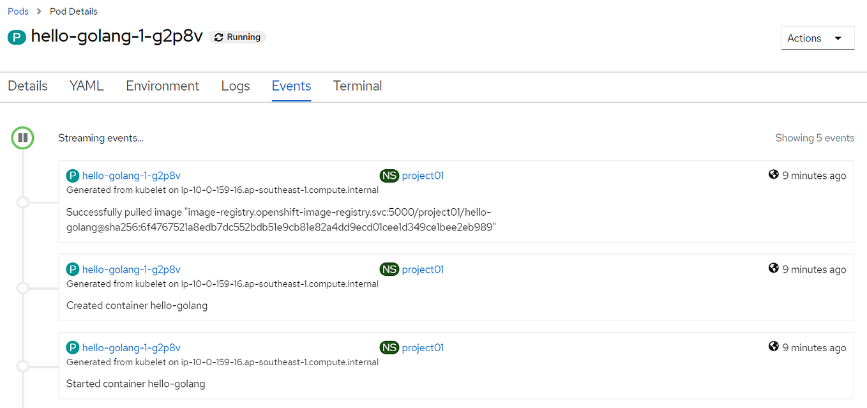Open the project01 namespace link in first event
The width and height of the screenshot is (867, 408).
(422, 175)
